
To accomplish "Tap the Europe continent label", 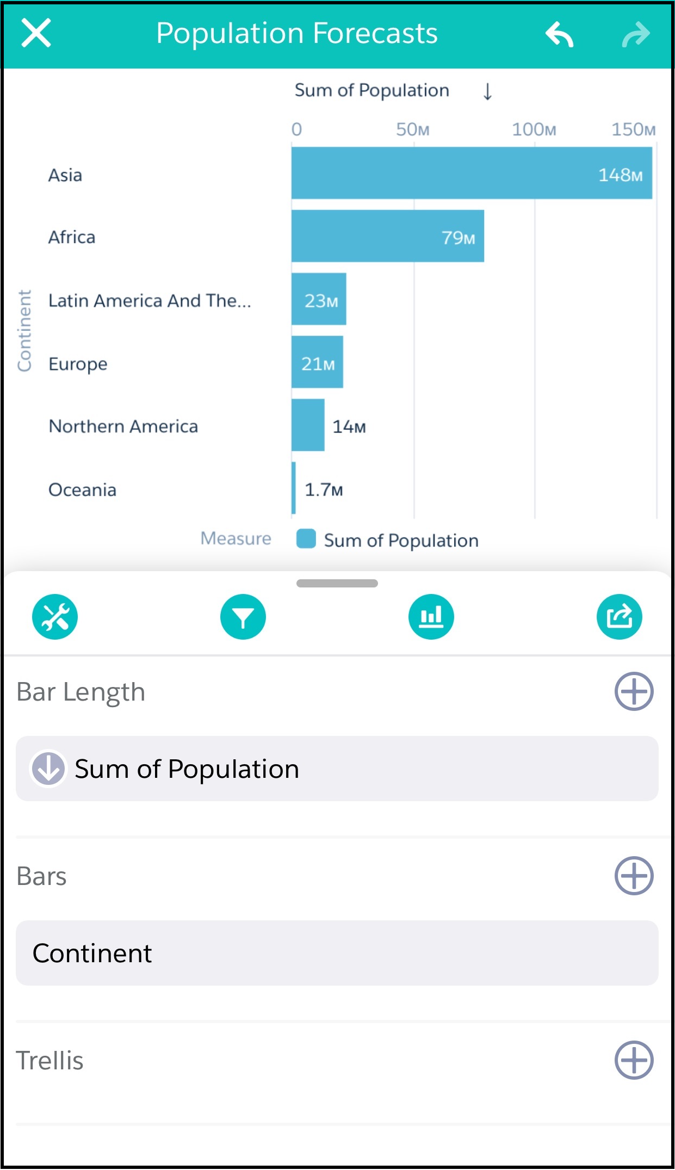I will coord(78,364).
